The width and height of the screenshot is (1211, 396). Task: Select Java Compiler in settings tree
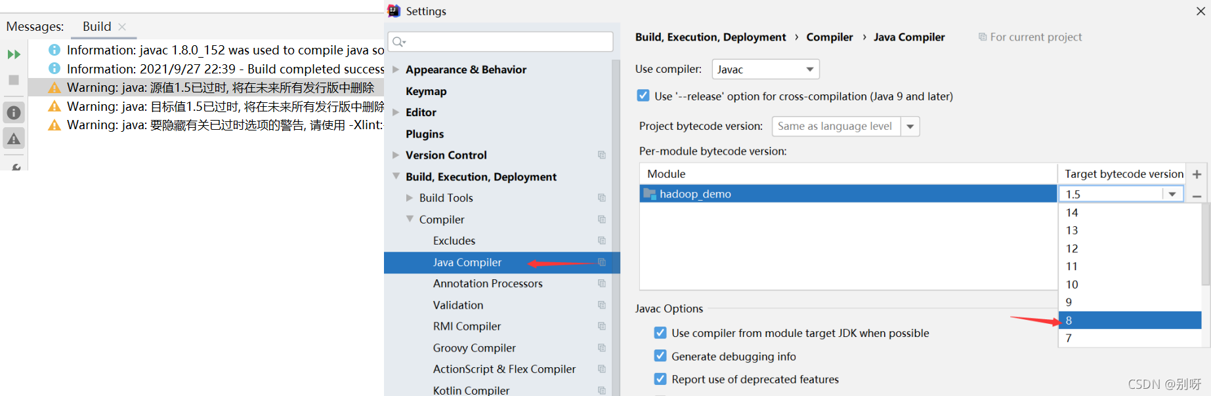(502, 262)
